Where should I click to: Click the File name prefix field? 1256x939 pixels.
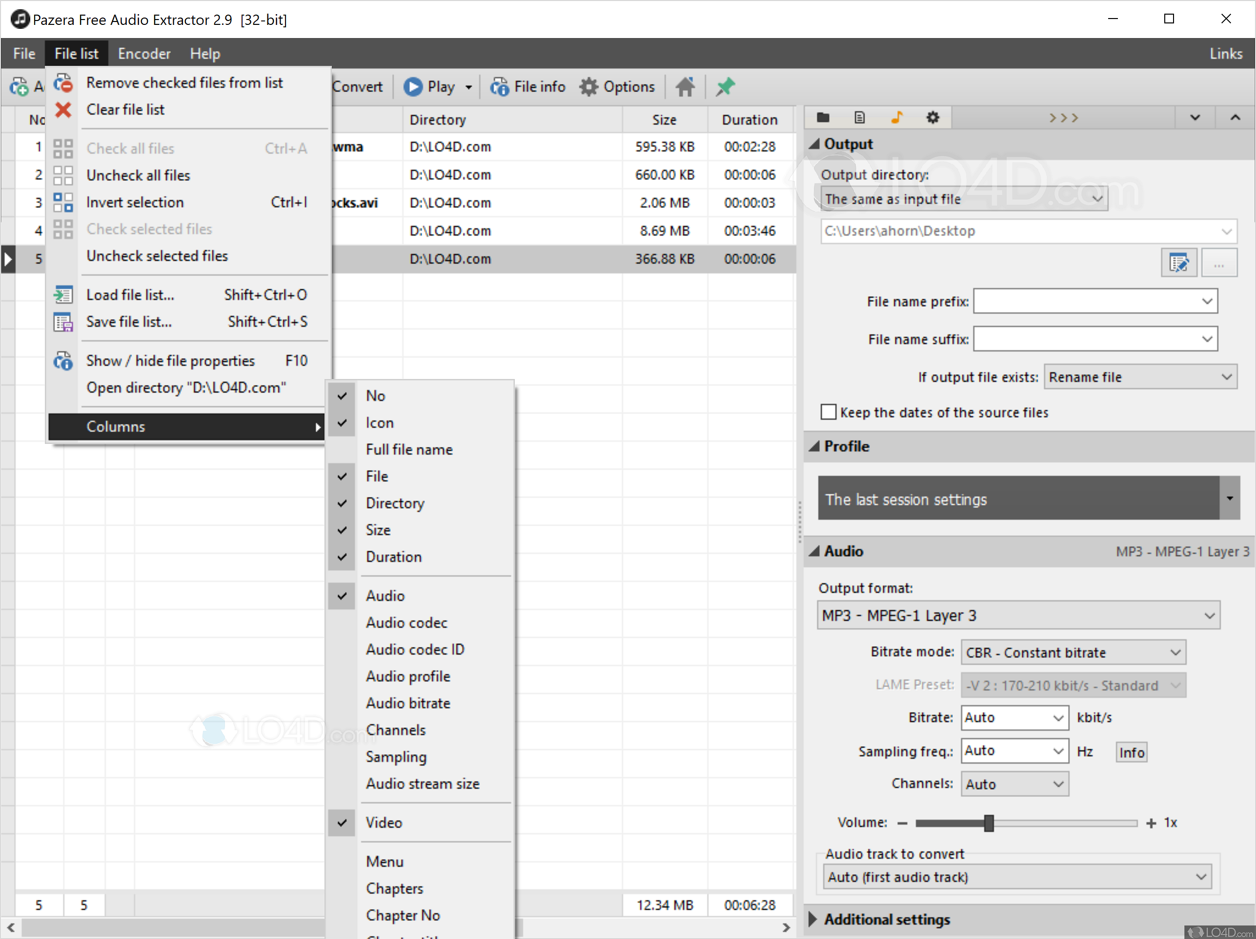pyautogui.click(x=1086, y=301)
